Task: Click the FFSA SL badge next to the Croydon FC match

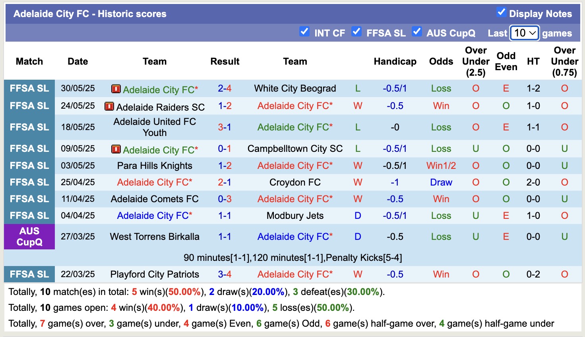Action: click(29, 182)
